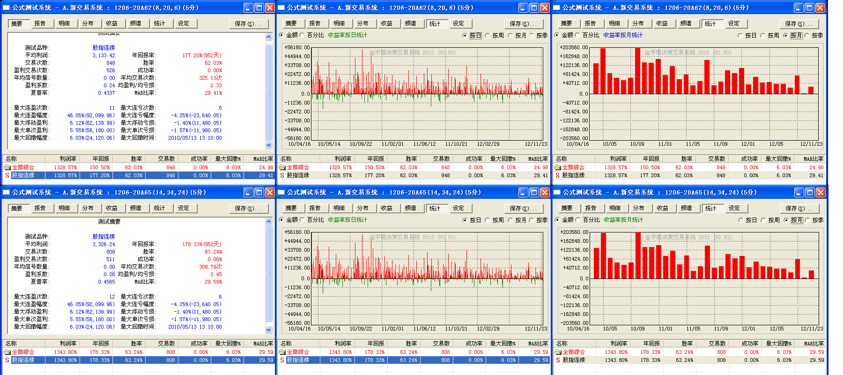Click S icon beside 股指连续 in 20A65 summary window
Viewport: 843px width, 375px height.
[7, 360]
